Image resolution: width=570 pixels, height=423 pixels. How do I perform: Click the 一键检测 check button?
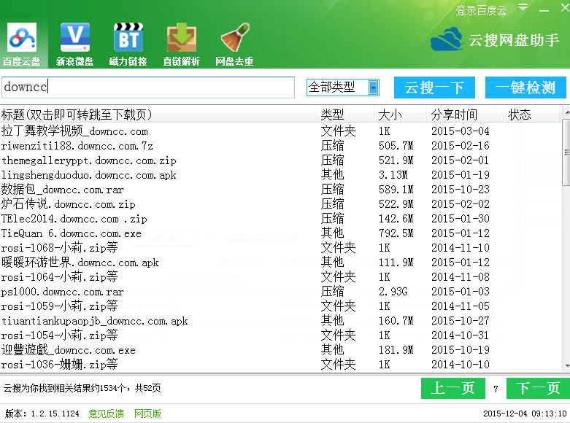525,88
